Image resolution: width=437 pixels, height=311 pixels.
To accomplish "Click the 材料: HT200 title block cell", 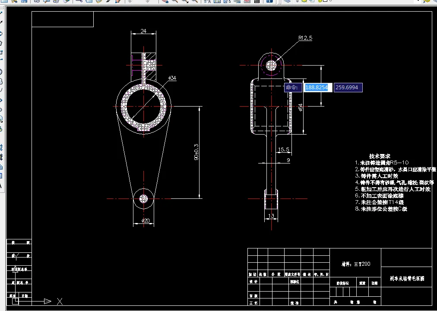I will point(355,263).
